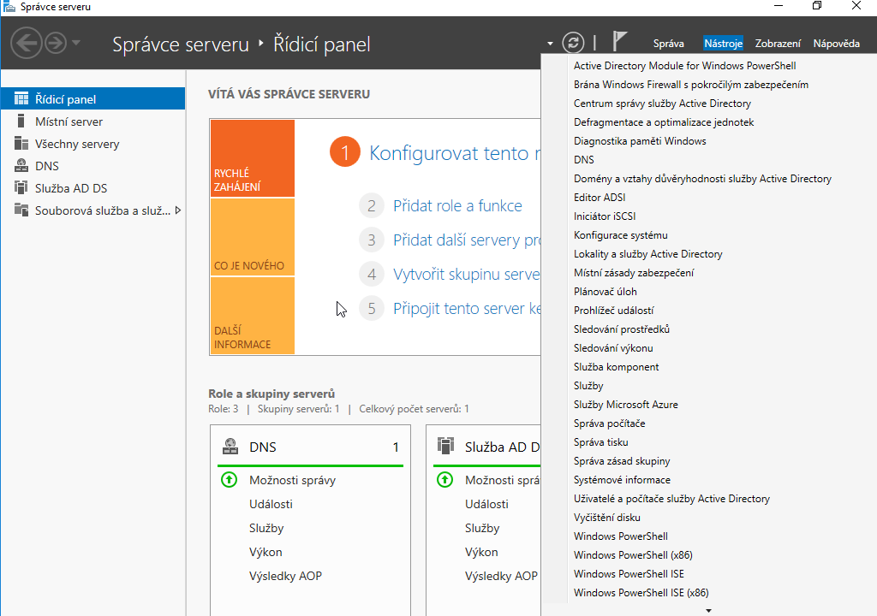Click the refresh icon in header
877x616 pixels.
(572, 43)
